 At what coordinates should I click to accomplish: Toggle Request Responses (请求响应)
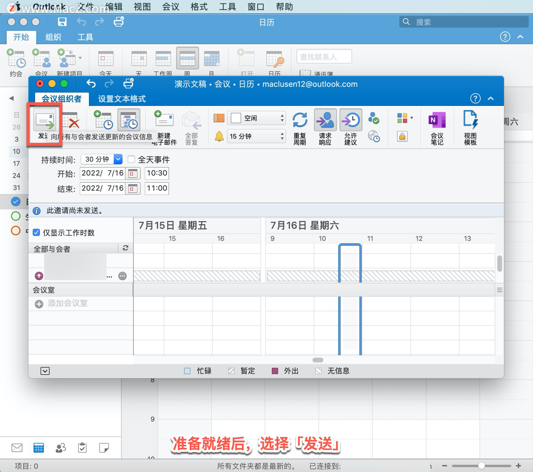click(325, 120)
